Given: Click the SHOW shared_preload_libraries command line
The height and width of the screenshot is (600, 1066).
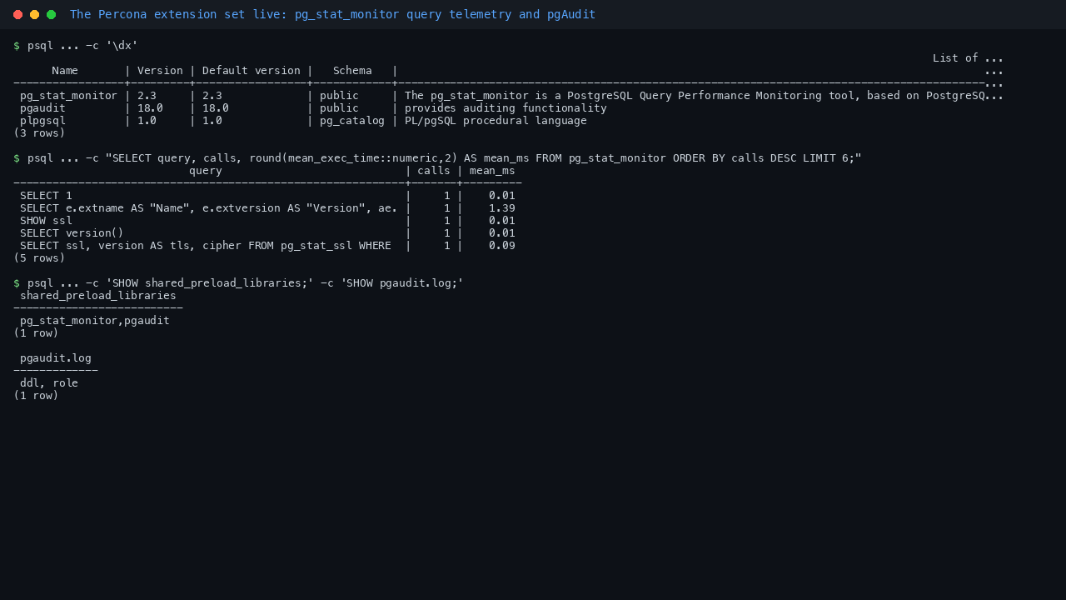Looking at the screenshot, I should coord(238,283).
